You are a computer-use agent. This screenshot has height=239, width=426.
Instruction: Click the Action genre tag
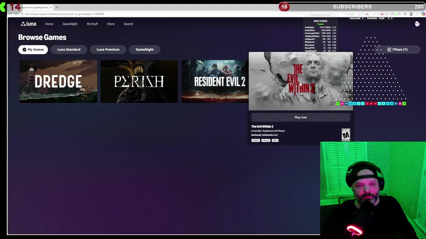[x=256, y=140]
